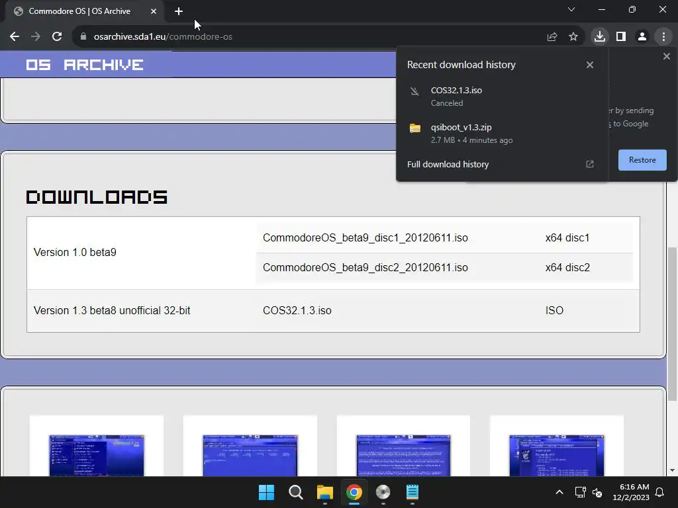Open the first Commodore OS screenshot thumbnail
The width and height of the screenshot is (678, 508).
click(97, 455)
